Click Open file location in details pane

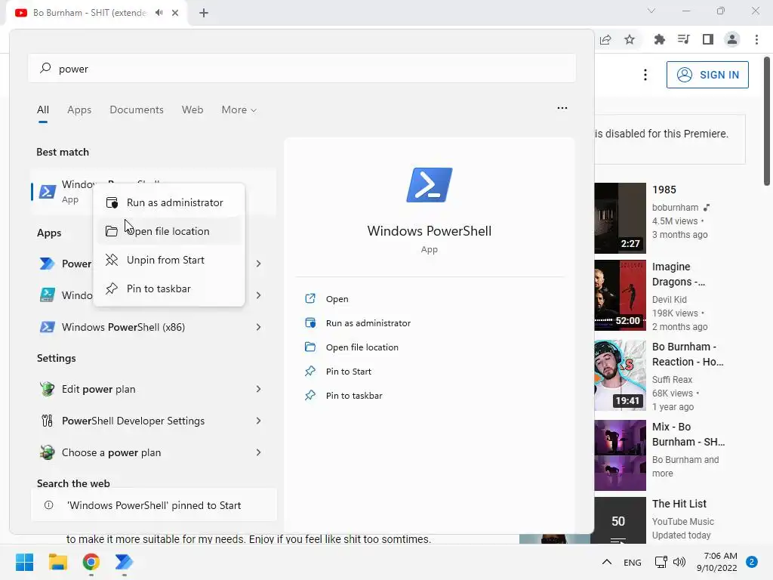362,347
